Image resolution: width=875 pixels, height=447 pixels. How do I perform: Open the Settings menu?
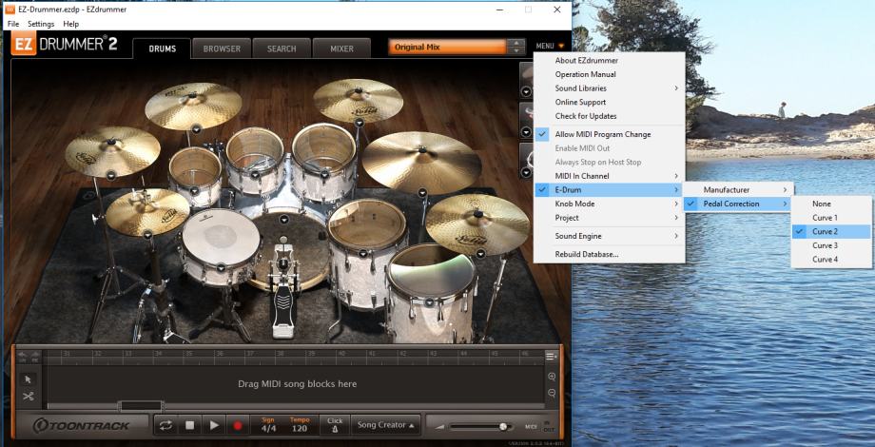[x=41, y=24]
